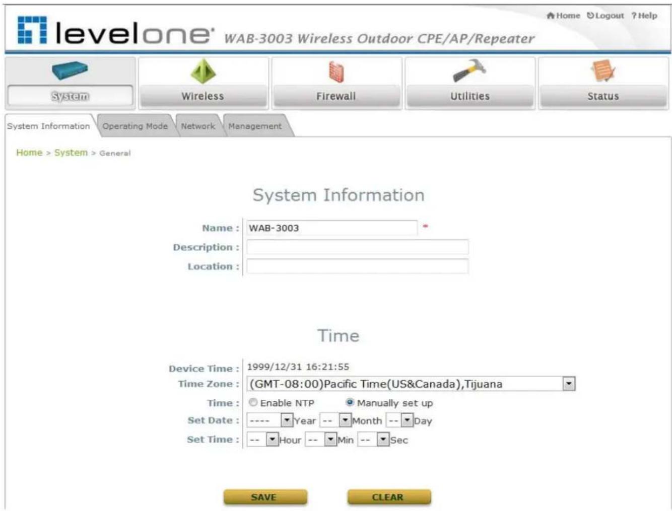Click the SAVE button
This screenshot has height=511, width=672.
coord(265,497)
